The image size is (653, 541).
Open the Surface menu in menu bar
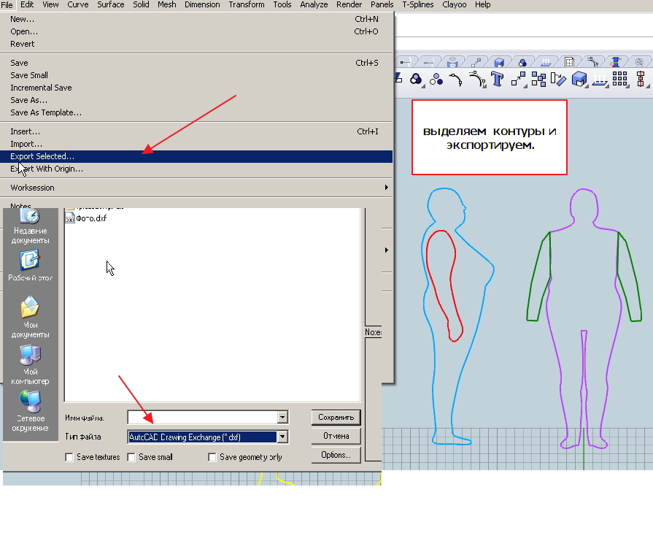click(x=110, y=4)
